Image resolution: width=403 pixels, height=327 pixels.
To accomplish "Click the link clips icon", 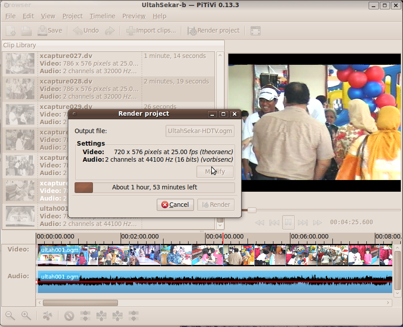I will tap(101, 316).
